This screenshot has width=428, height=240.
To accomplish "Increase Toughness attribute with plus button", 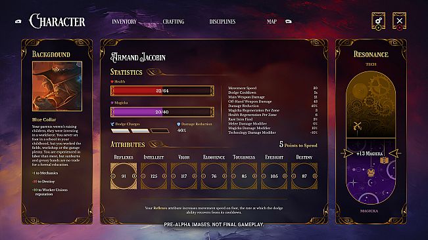I will (x=254, y=176).
